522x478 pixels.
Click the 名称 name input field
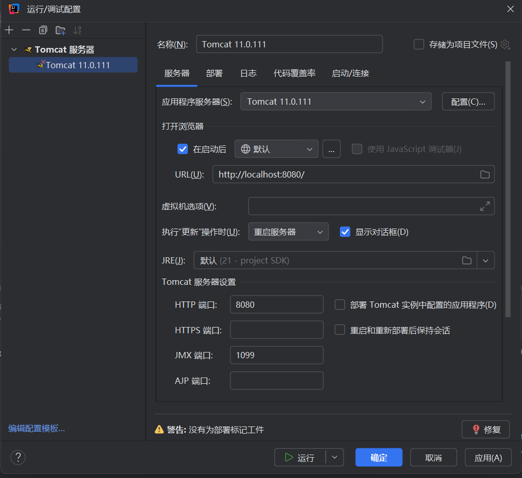pos(289,44)
